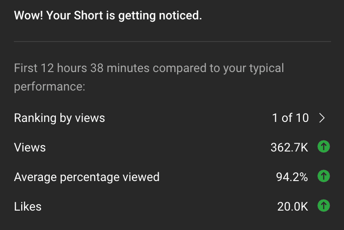This screenshot has width=344, height=230.
Task: Select the "Ranking by views" row label
Action: point(59,118)
